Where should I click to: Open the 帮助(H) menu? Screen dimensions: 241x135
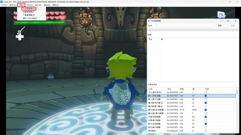[56, 5]
